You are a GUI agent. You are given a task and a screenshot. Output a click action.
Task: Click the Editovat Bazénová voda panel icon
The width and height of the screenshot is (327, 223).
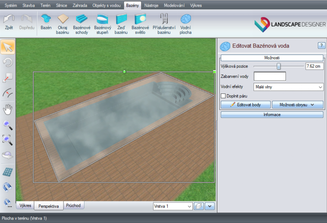click(225, 46)
